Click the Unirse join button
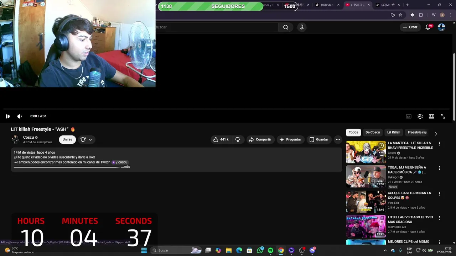 point(67,139)
